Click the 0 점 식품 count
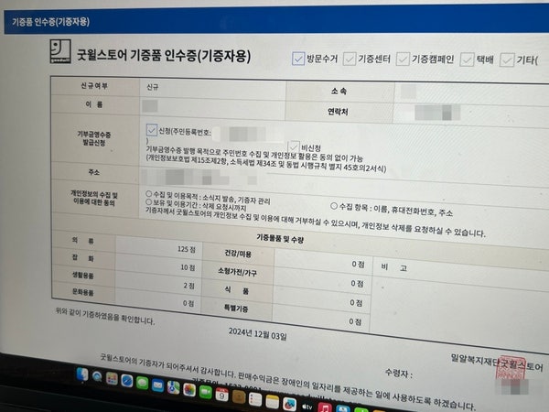Screen dimensions: 549x412 356,302
